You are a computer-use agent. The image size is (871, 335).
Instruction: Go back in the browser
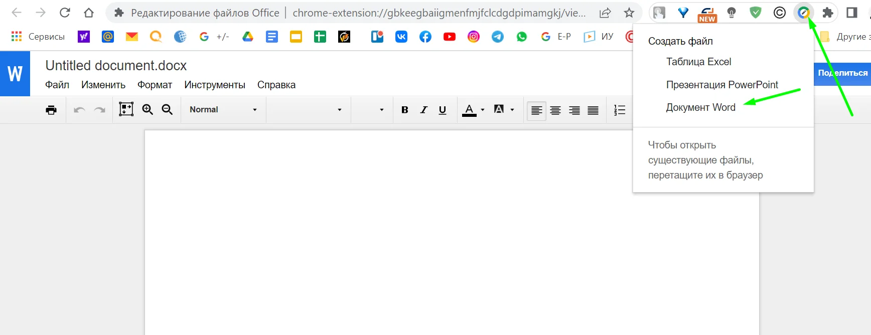pos(17,13)
